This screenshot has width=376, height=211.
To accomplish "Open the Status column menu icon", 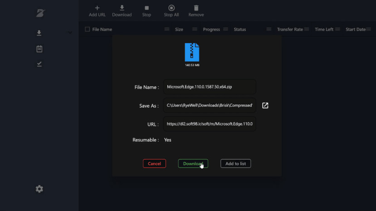I will (269, 29).
